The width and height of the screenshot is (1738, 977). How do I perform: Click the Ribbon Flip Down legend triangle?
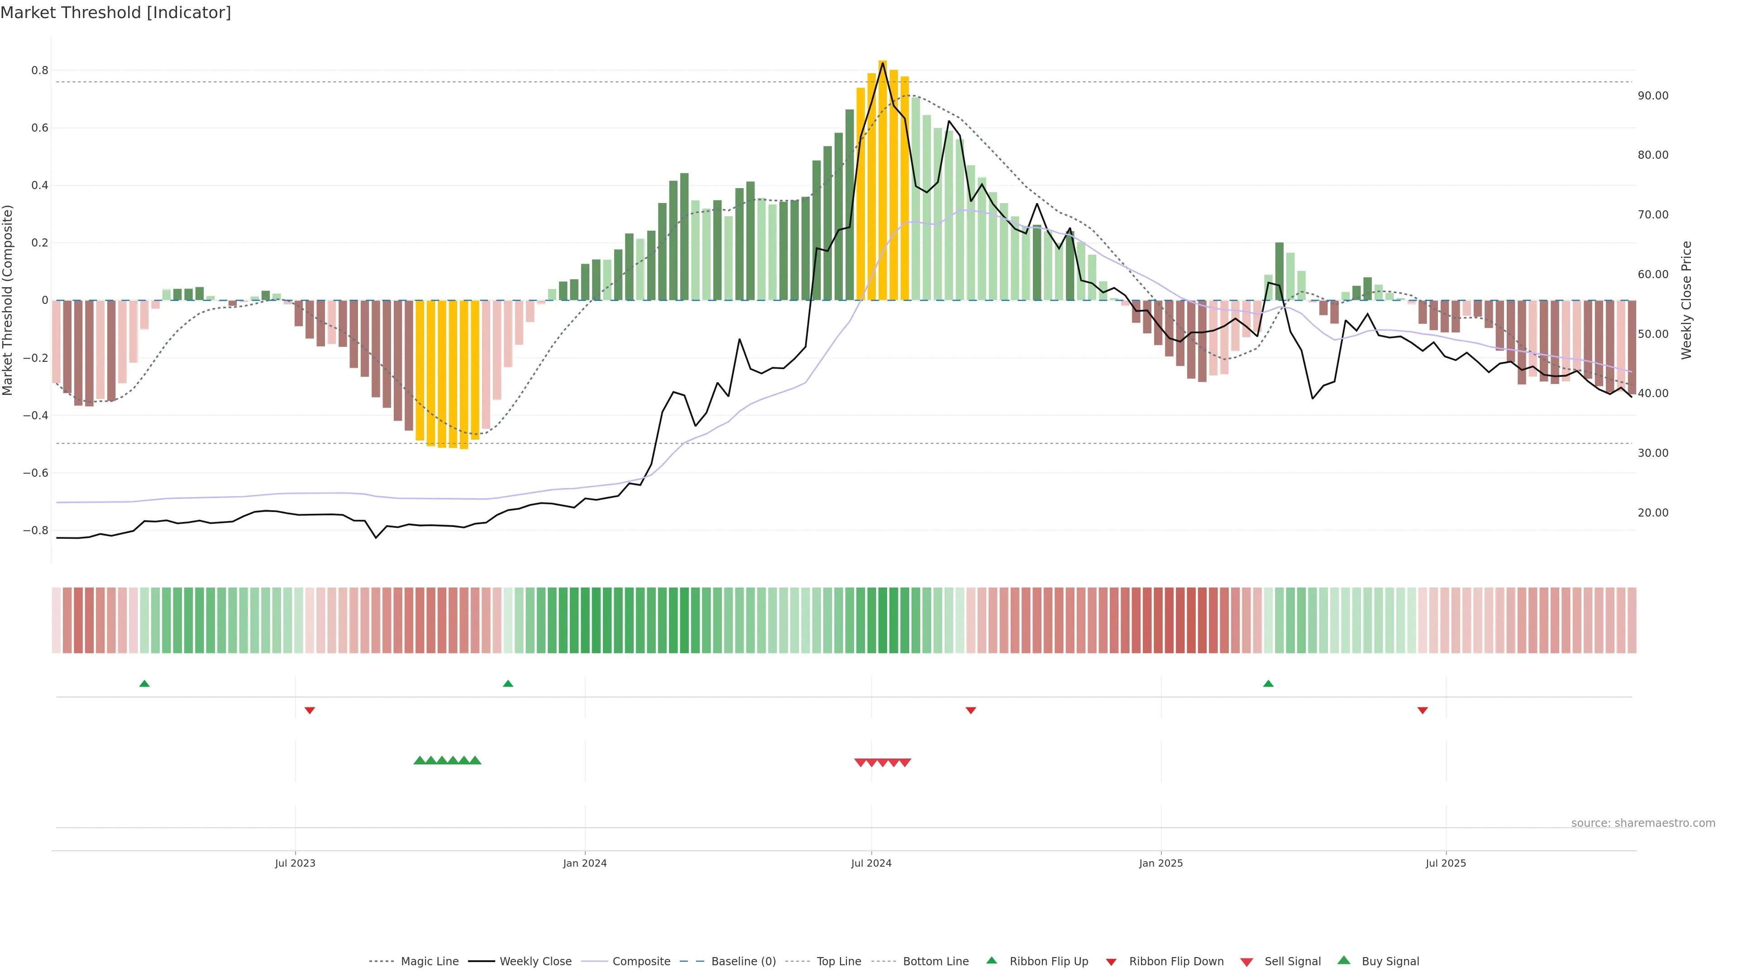[x=1111, y=962]
